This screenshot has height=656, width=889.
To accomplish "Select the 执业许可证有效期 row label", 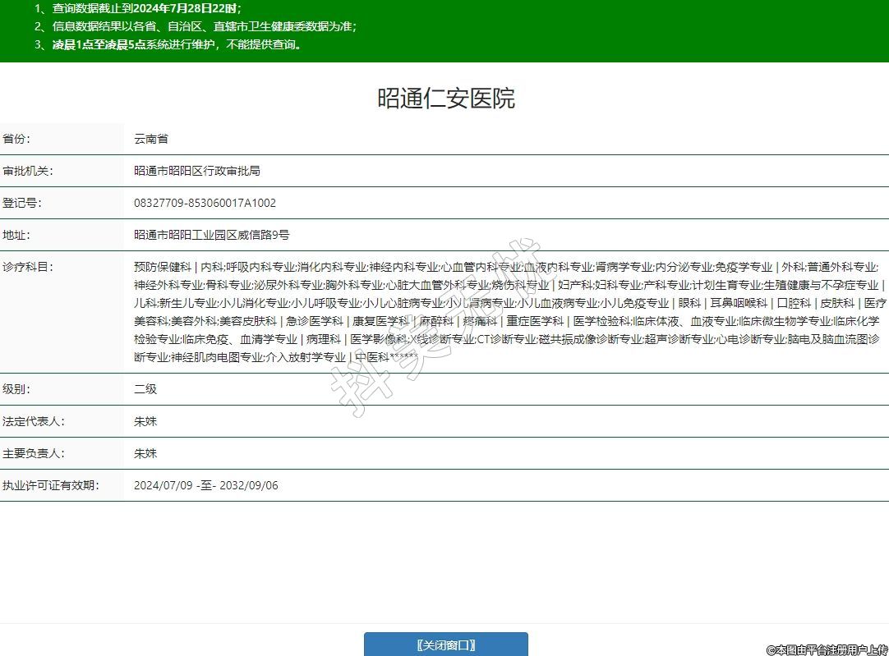I will (50, 485).
